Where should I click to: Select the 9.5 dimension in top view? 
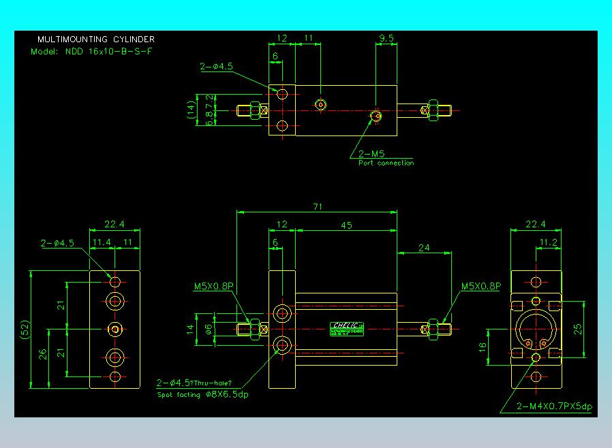pos(386,38)
